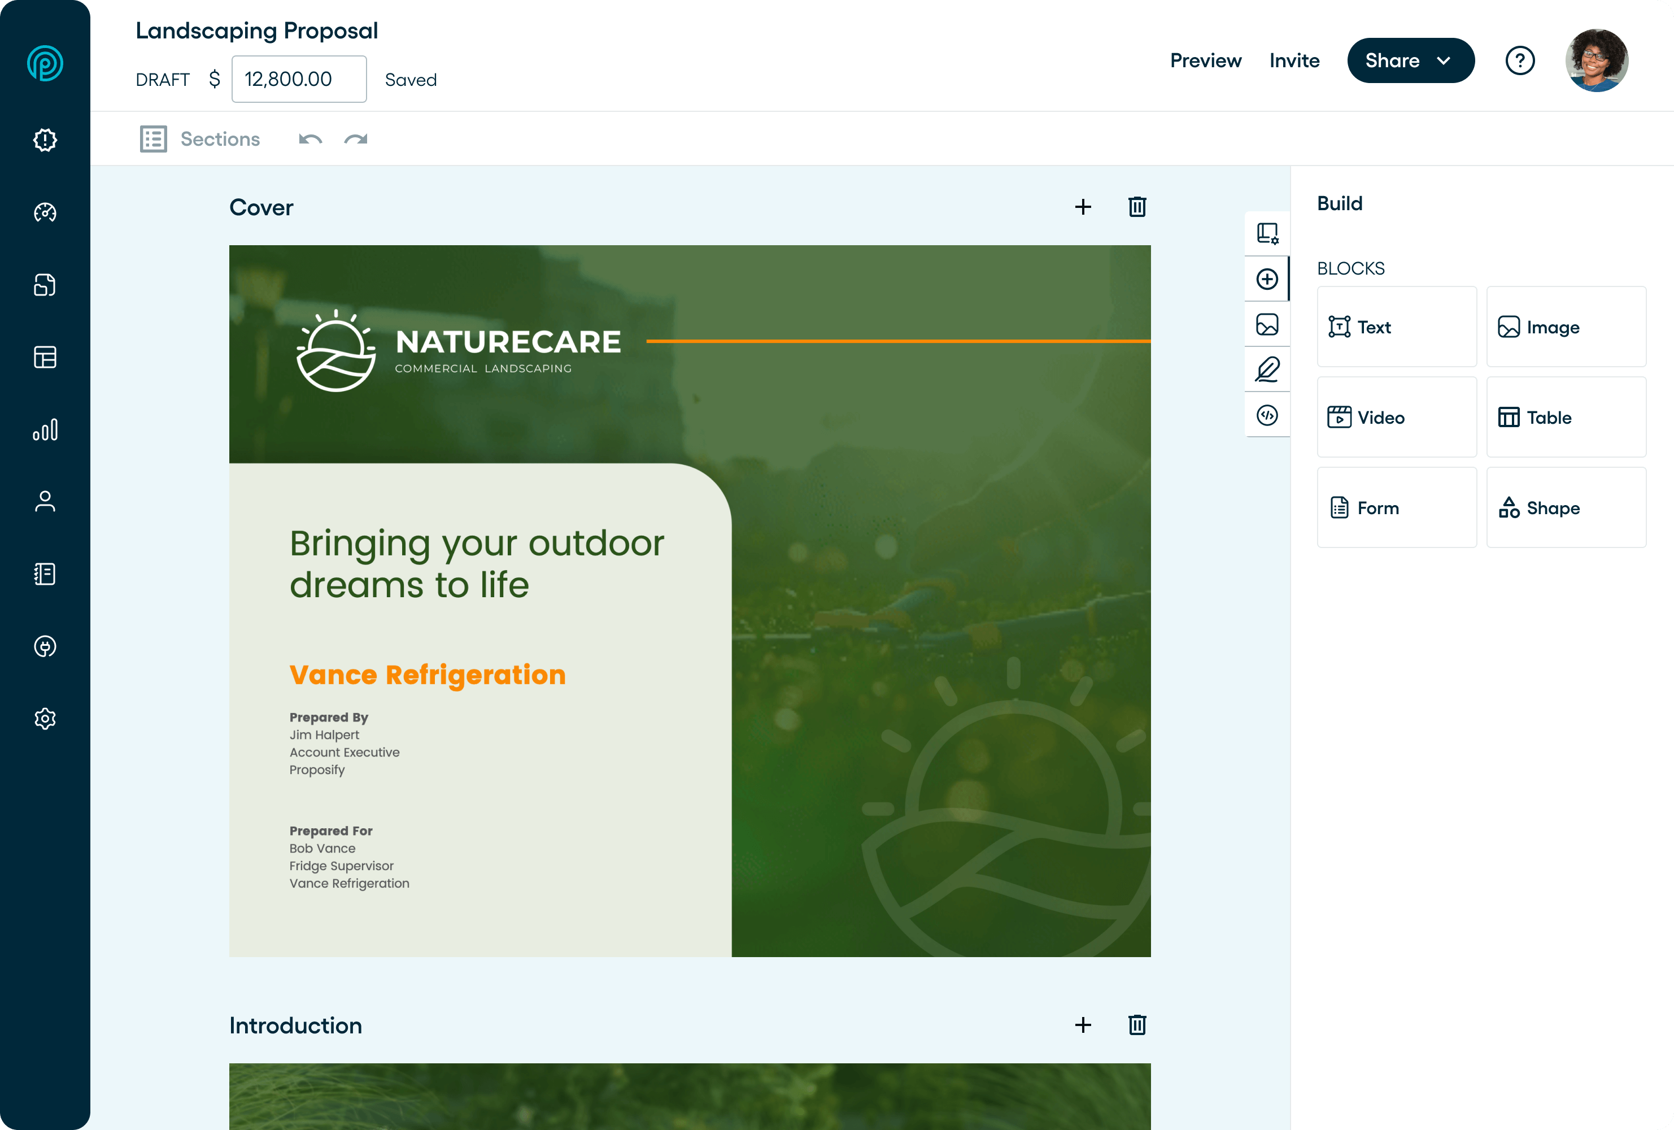The image size is (1674, 1130).
Task: Open the embed code panel icon
Action: coord(1266,415)
